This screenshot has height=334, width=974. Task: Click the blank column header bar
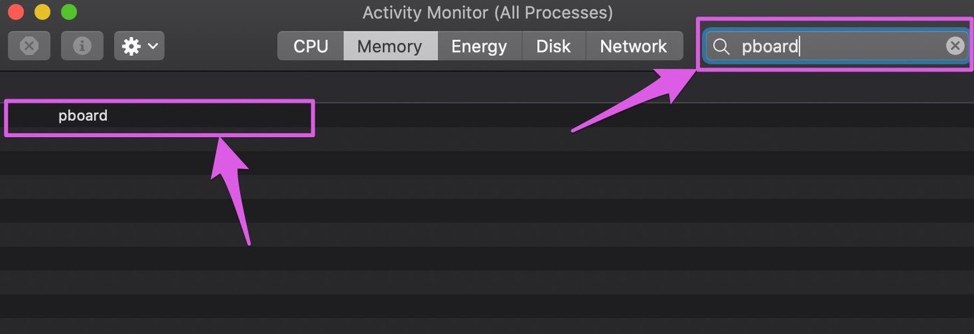(x=487, y=87)
